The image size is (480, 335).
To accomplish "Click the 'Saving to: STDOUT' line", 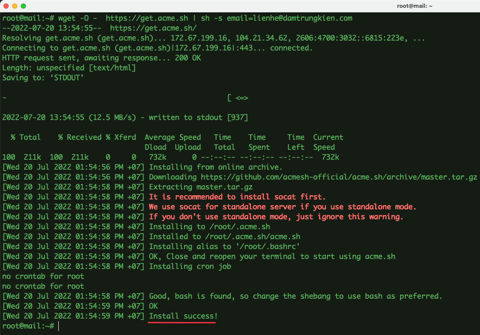I will (43, 78).
